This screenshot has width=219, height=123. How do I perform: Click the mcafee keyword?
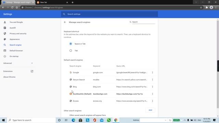pyautogui.click(x=96, y=80)
